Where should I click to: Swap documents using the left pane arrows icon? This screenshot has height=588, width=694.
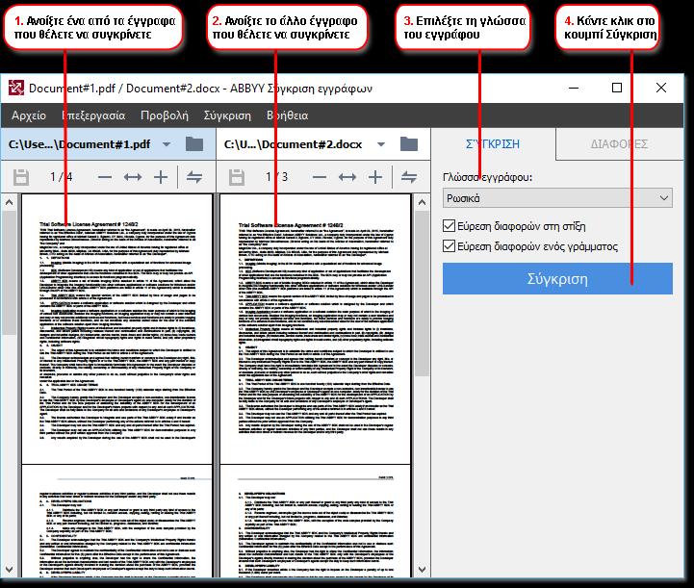click(x=194, y=177)
